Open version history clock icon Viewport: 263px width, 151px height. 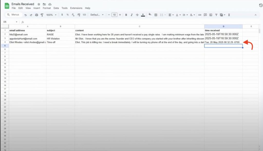tap(261, 5)
